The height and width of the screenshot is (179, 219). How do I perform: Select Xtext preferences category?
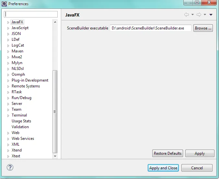coord(16,156)
